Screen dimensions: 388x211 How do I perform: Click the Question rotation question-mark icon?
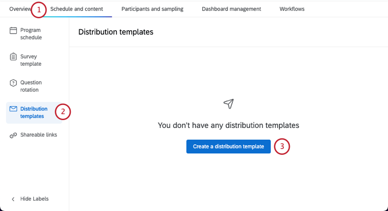pyautogui.click(x=13, y=83)
